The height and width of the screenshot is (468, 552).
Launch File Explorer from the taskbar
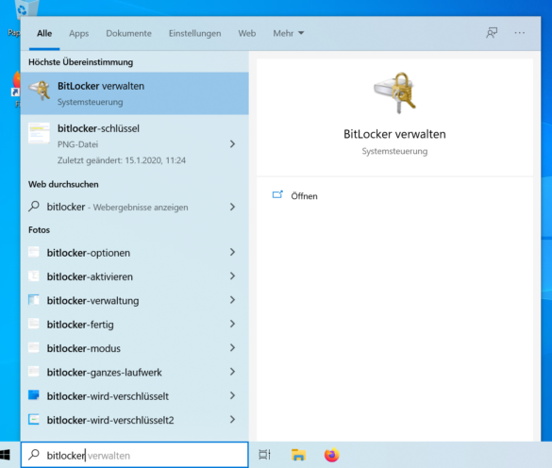pos(298,455)
